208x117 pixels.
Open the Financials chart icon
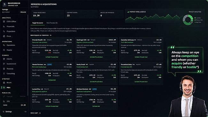(x=4, y=27)
